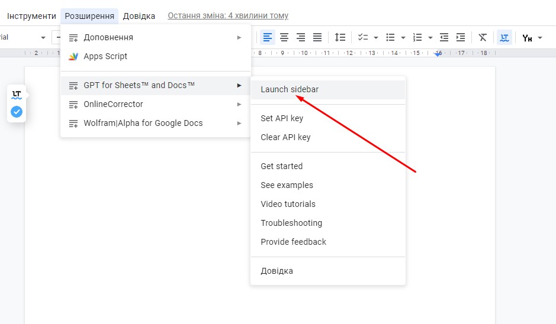Viewport: 556px width, 324px height.
Task: Close the Розширення menu in the menu bar
Action: 89,16
